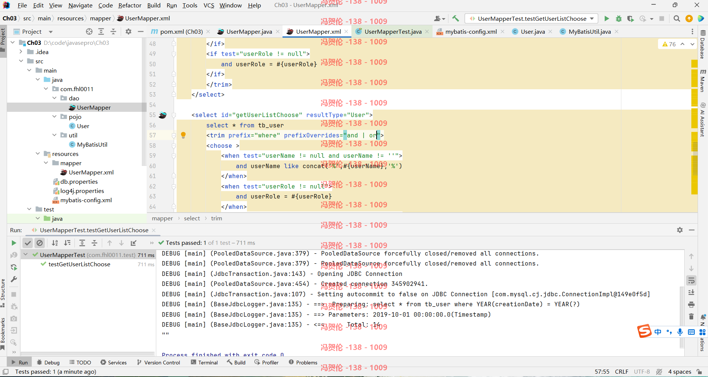Screen dimensions: 708x377
Task: Build project with the hammer icon
Action: pos(455,19)
